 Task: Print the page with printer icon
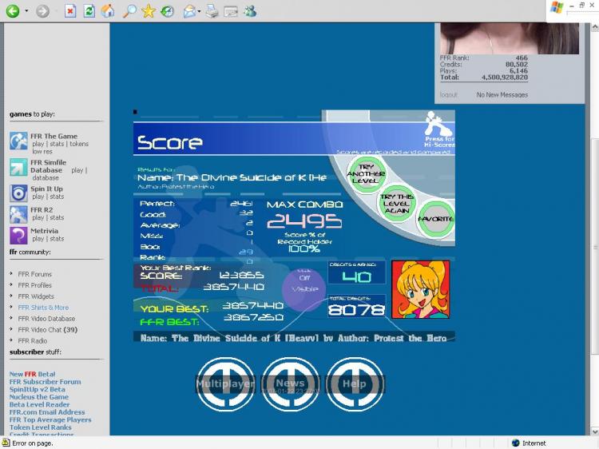(212, 11)
